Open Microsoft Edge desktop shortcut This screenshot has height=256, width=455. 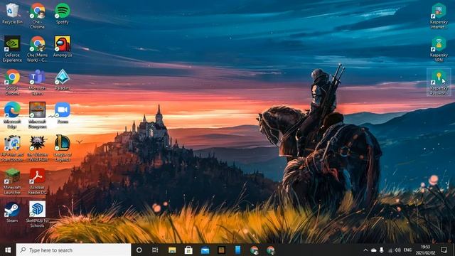point(12,115)
